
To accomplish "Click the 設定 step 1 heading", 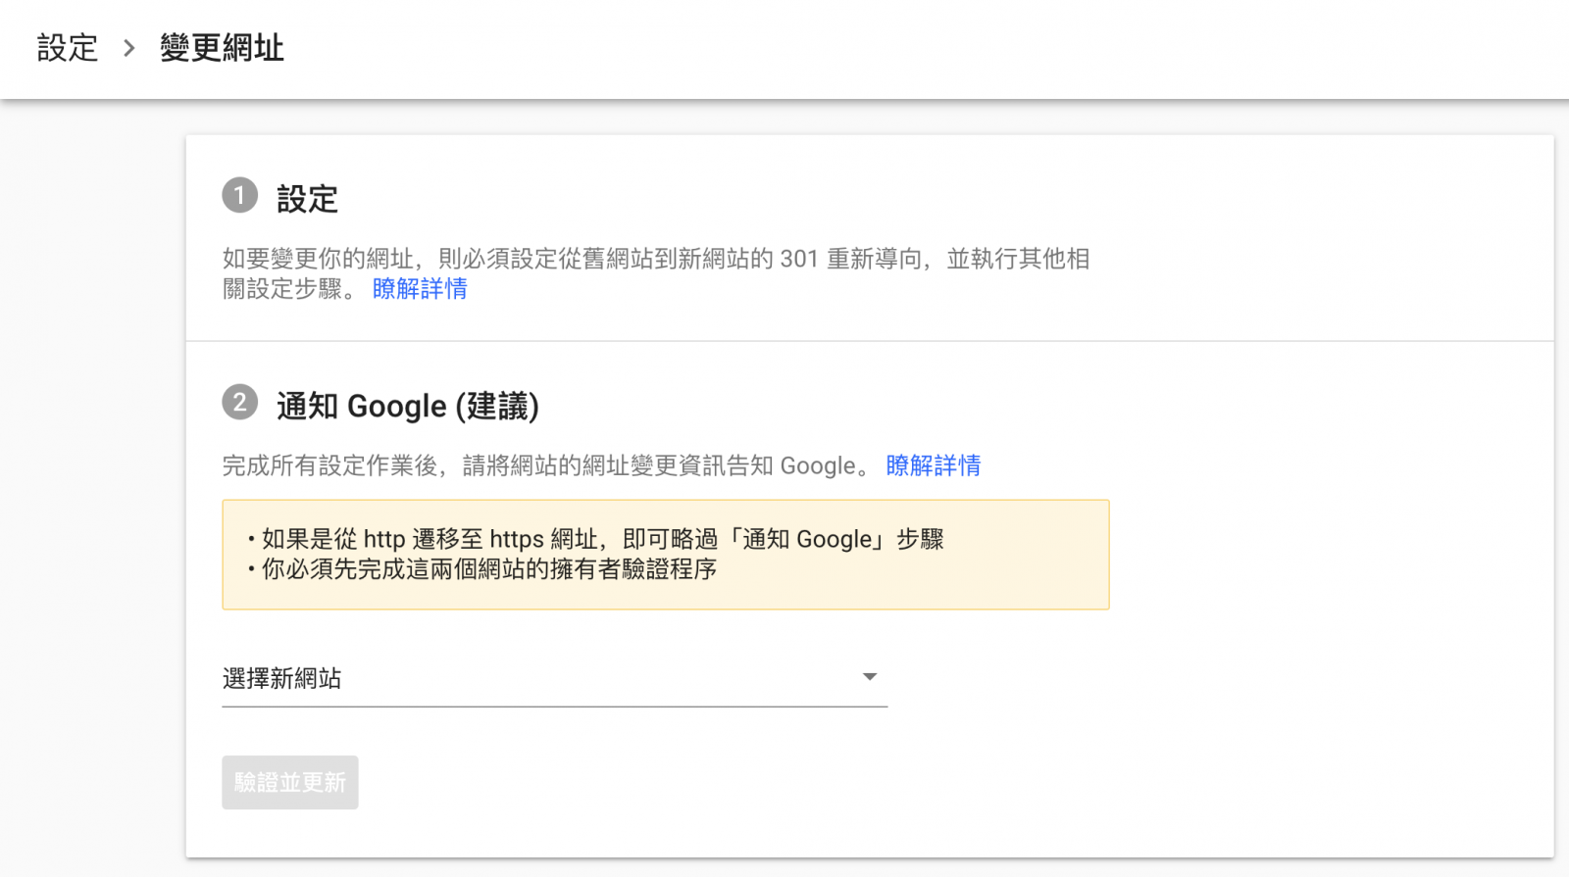I will tap(307, 199).
